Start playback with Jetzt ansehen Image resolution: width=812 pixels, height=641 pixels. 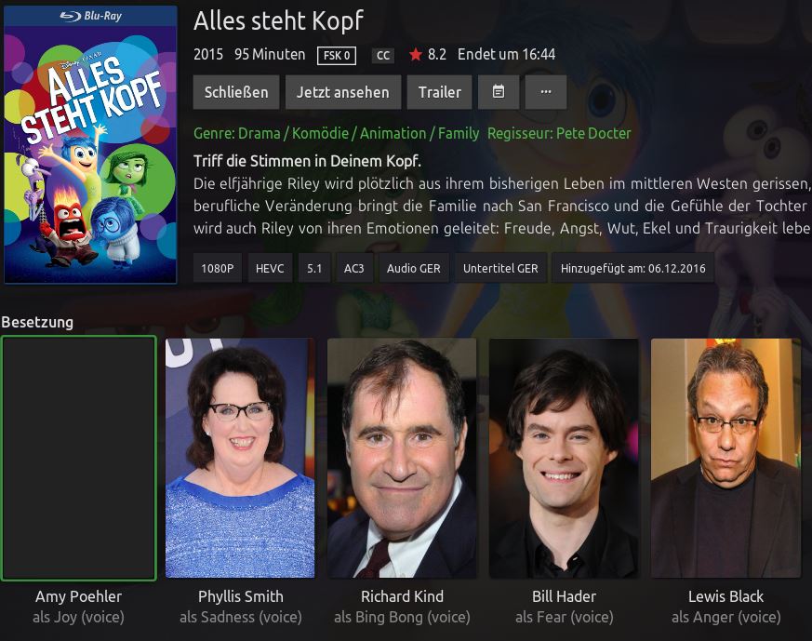pos(343,92)
